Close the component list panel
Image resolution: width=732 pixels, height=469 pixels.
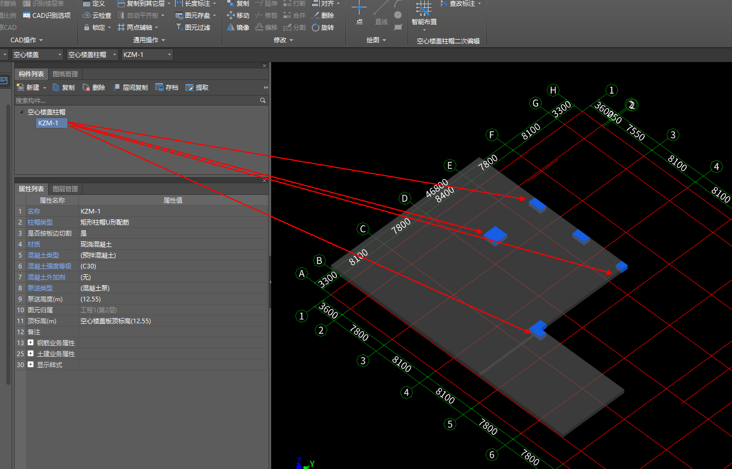[264, 65]
